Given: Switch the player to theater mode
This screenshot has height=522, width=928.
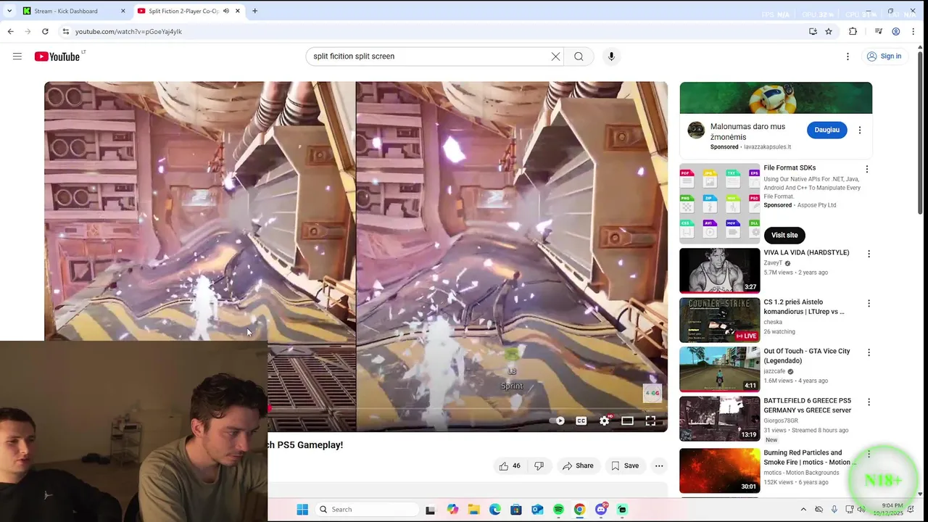Looking at the screenshot, I should tap(627, 420).
